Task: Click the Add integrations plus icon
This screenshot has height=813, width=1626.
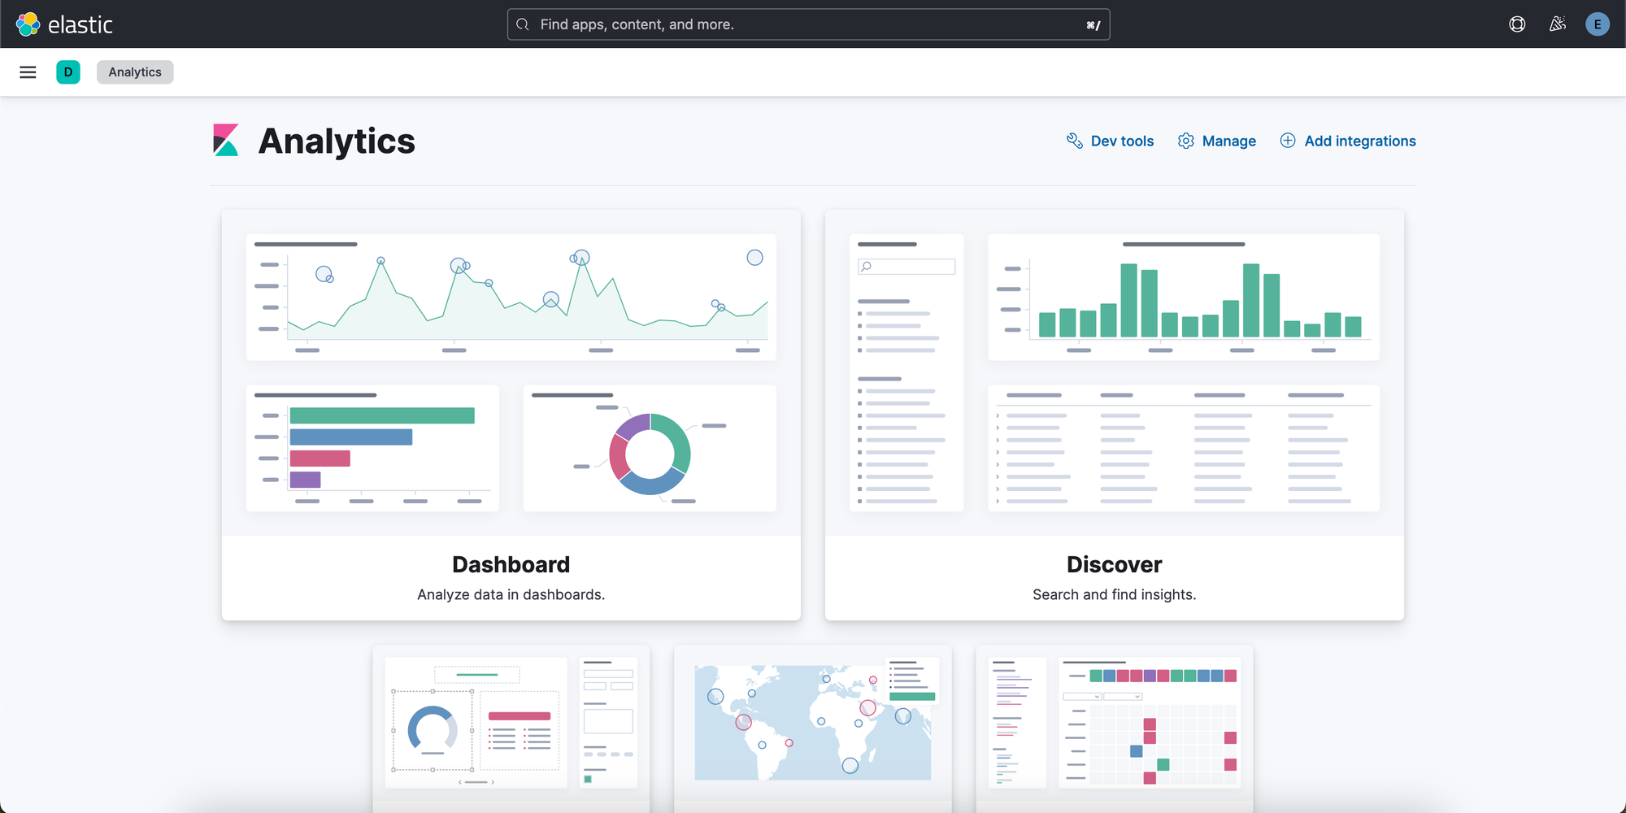Action: (x=1288, y=141)
